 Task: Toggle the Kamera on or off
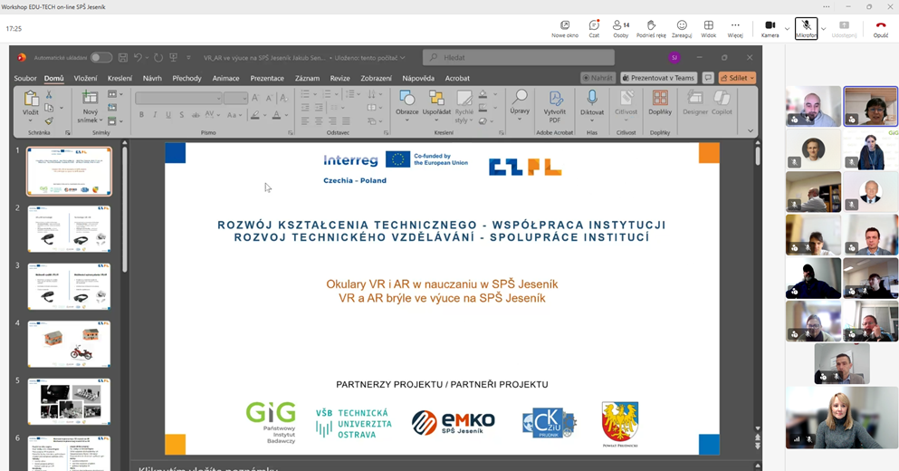point(770,25)
